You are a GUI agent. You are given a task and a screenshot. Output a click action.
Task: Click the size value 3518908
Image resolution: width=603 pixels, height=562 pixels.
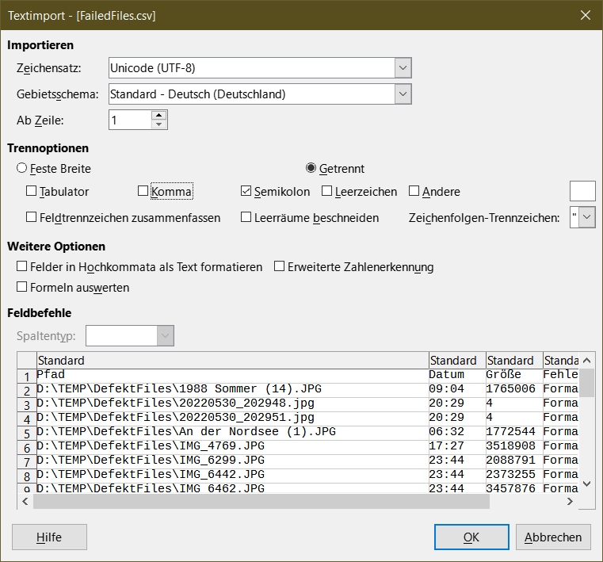tap(514, 445)
